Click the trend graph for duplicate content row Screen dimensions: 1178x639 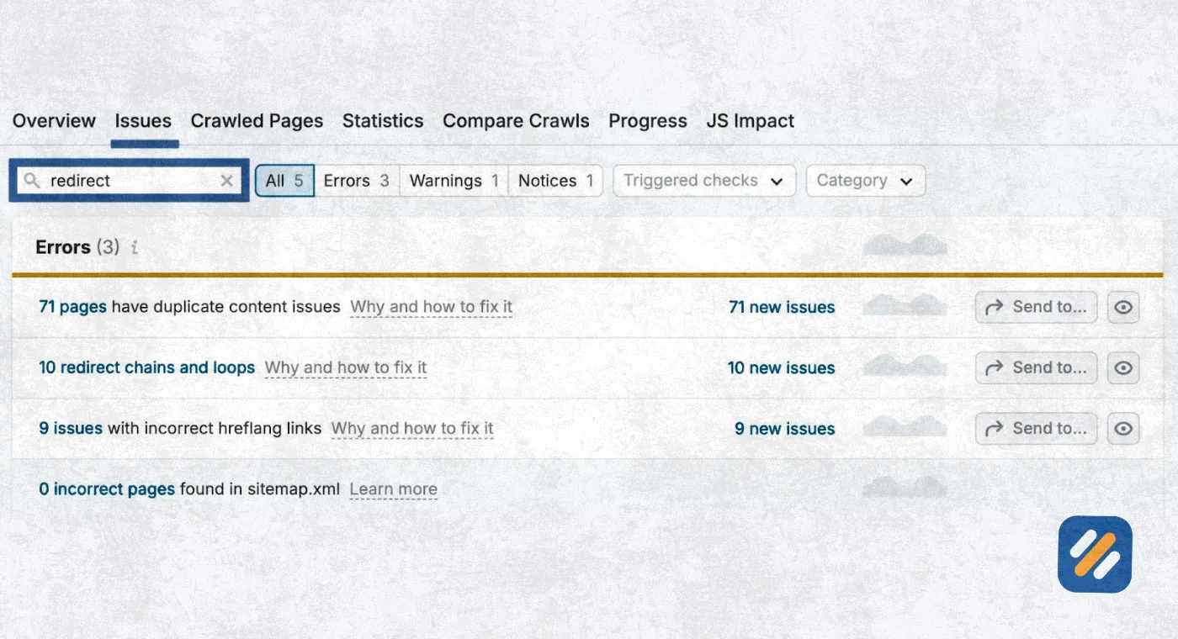click(905, 305)
